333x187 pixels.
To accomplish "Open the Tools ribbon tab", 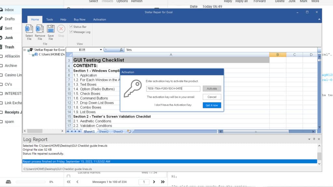I will tap(49, 19).
